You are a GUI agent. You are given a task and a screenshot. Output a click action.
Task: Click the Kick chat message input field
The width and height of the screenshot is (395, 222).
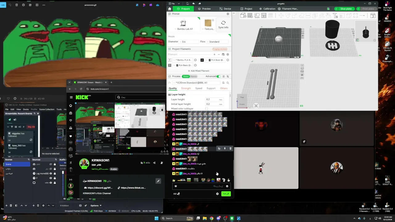click(202, 186)
